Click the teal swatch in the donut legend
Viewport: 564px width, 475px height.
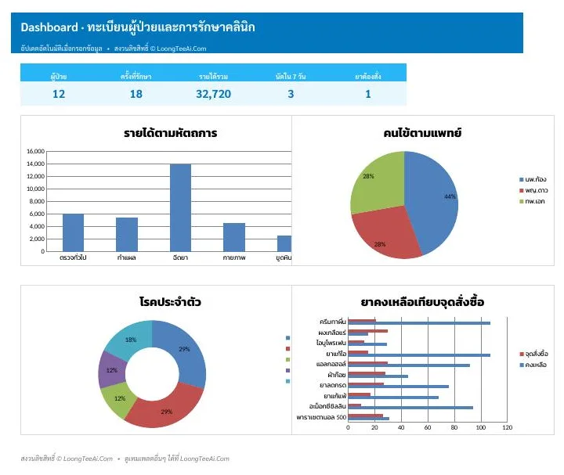(287, 381)
